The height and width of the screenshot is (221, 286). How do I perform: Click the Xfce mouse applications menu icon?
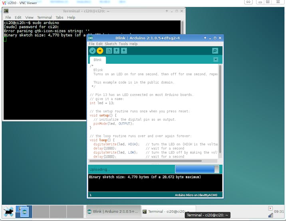(8, 212)
